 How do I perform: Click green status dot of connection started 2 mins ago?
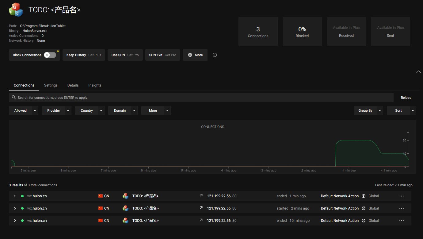coord(22,208)
